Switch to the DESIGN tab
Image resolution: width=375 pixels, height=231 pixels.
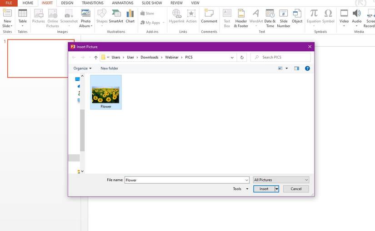point(67,3)
